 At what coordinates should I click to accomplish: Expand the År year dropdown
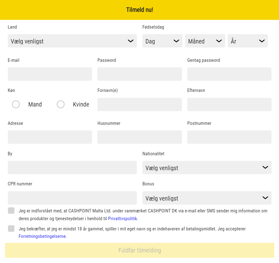click(248, 41)
